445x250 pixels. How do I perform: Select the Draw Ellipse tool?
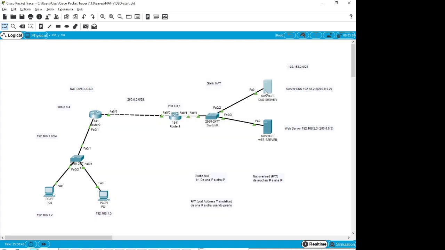click(x=67, y=26)
